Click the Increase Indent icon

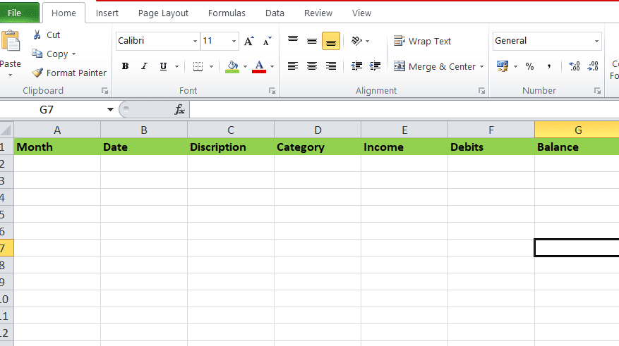pyautogui.click(x=375, y=66)
